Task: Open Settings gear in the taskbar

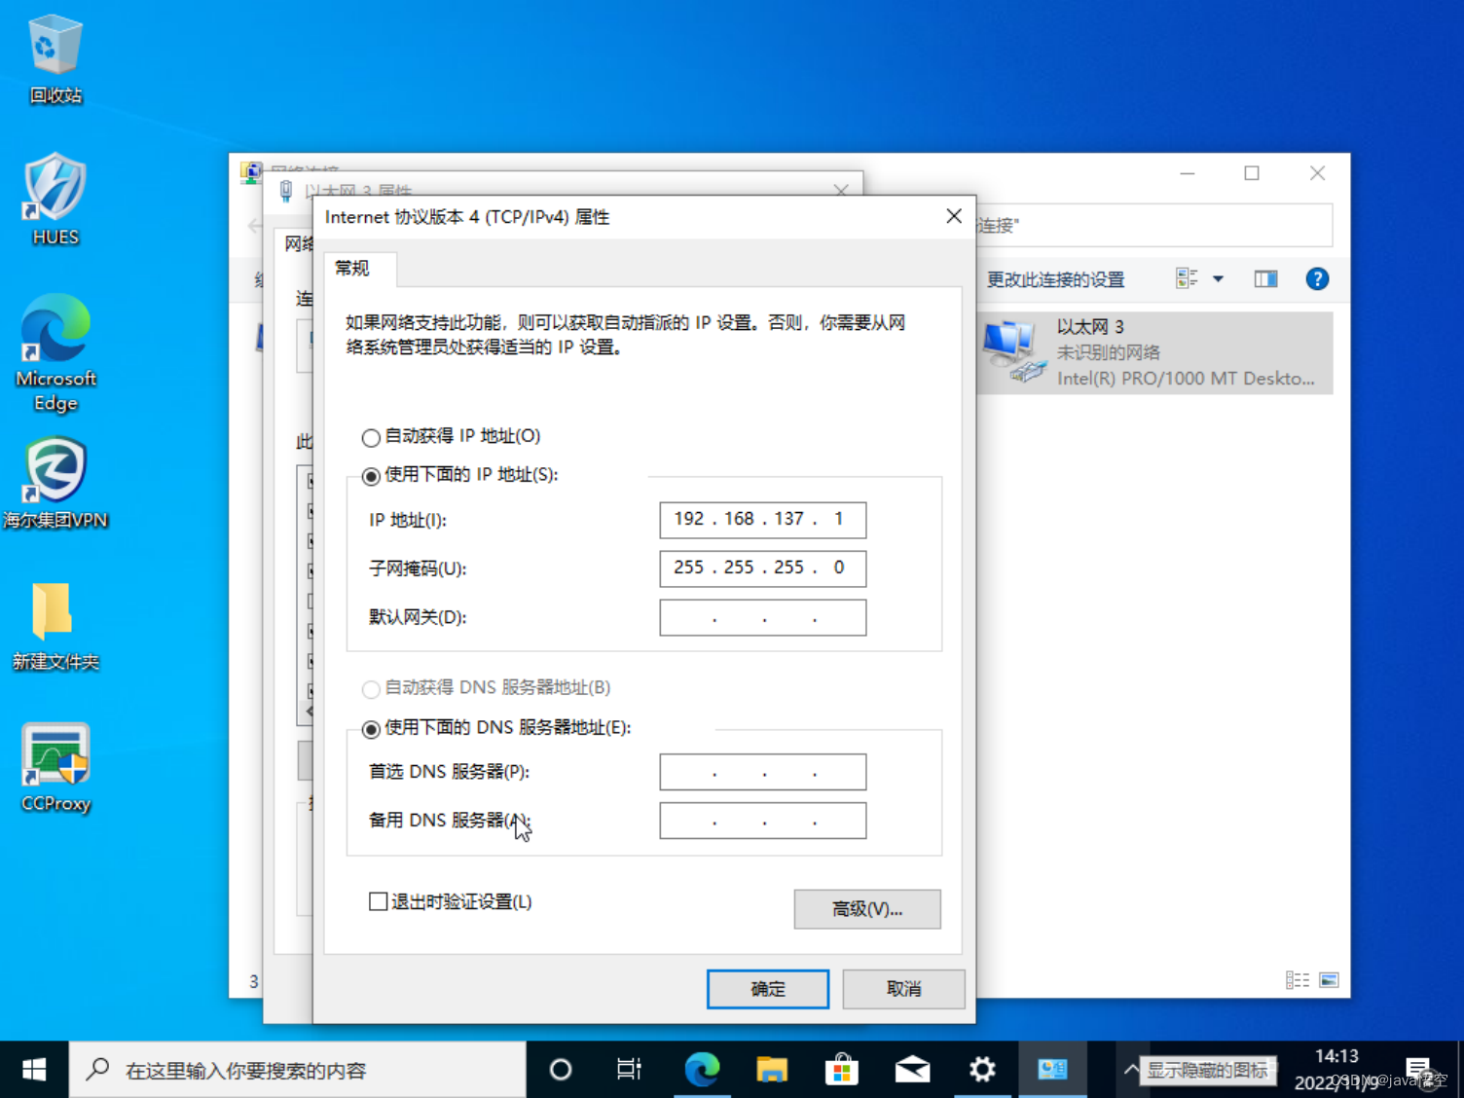Action: coord(982,1070)
